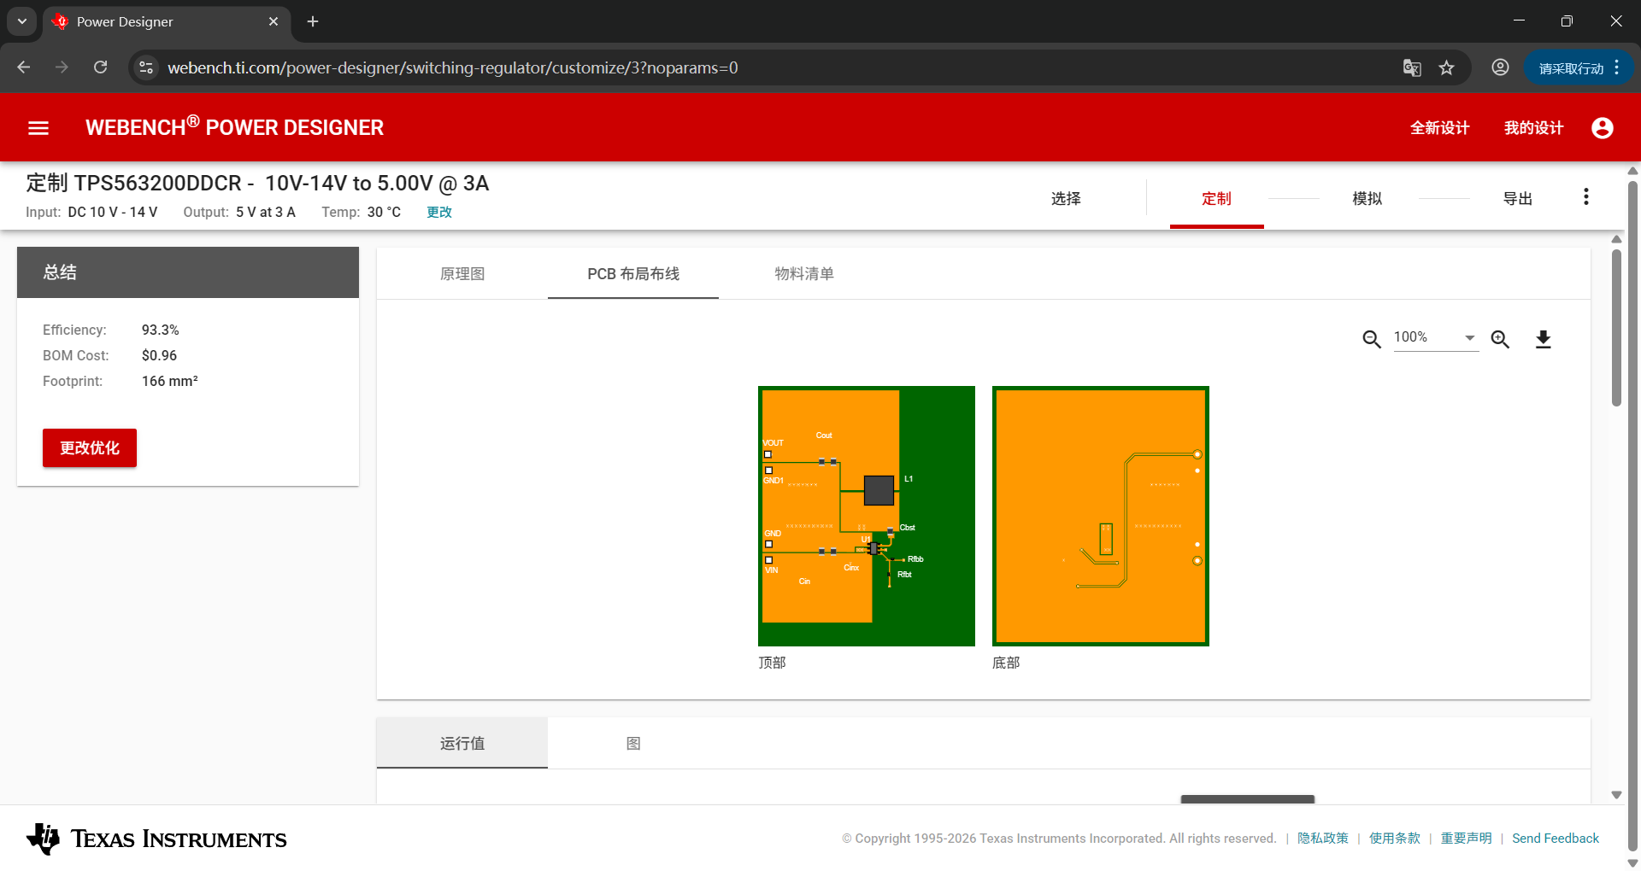
Task: Switch to the 原理图 schematic tab
Action: point(462,273)
